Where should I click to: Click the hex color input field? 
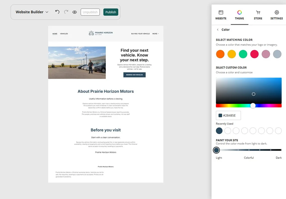point(229,116)
